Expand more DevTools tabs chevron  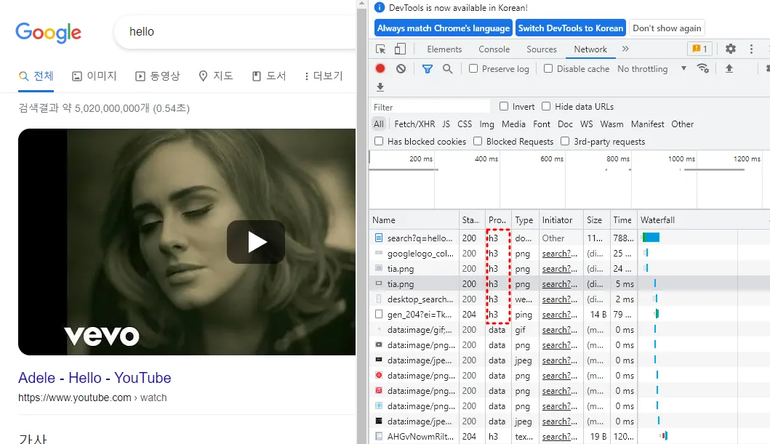[x=625, y=49]
